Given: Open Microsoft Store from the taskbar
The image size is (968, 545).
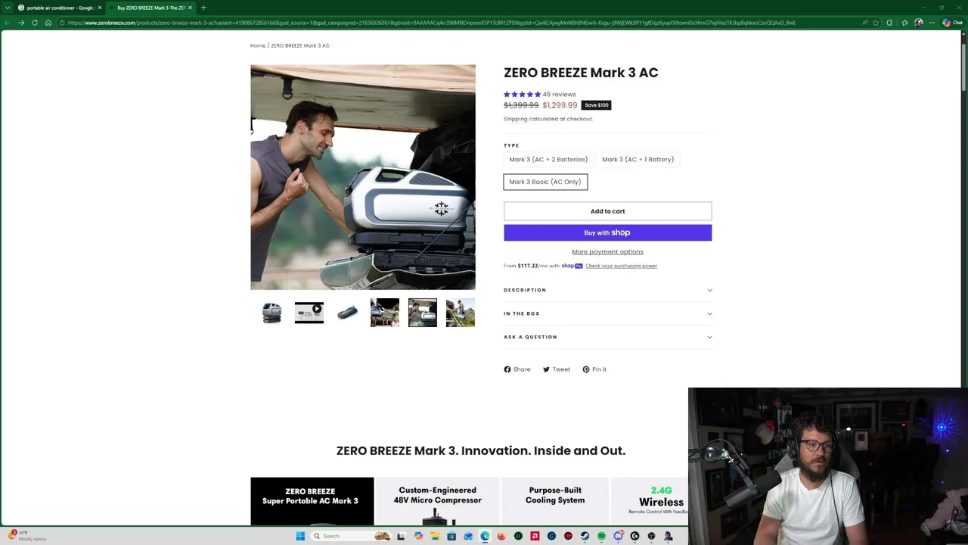Looking at the screenshot, I should (x=451, y=536).
